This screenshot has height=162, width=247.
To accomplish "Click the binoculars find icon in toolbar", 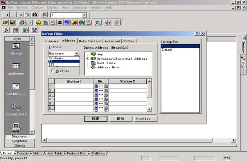I will (x=35, y=15).
